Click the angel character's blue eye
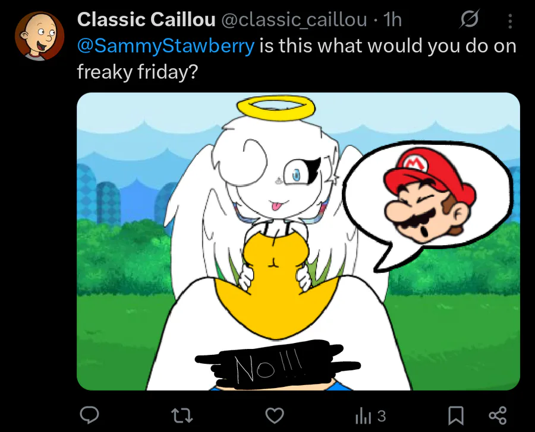 [x=296, y=175]
